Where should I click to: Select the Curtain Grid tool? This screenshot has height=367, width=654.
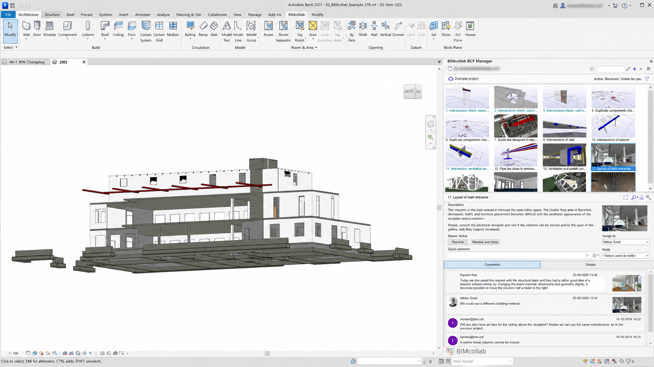159,32
